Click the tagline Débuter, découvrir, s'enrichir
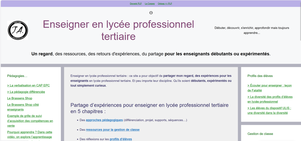301x141 pixels. pos(252,30)
